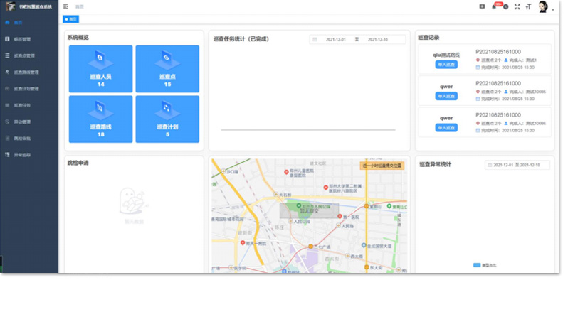The width and height of the screenshot is (568, 312).
Task: Open the 巡查路线 18 card
Action: [100, 119]
